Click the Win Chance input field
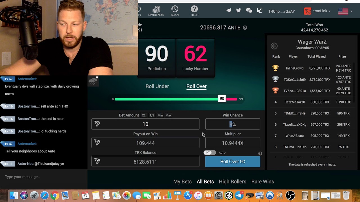 click(x=233, y=124)
